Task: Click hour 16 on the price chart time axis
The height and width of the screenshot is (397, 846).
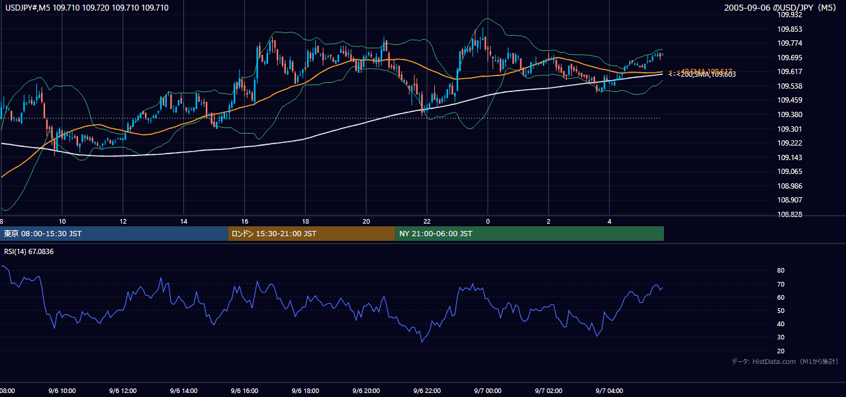Action: [245, 221]
